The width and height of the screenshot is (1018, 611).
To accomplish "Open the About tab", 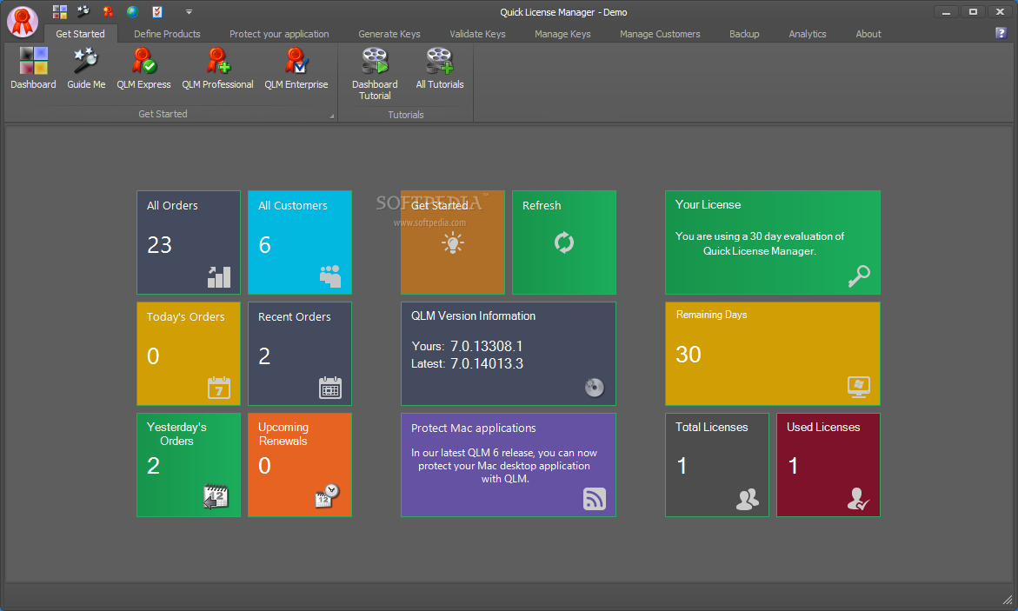I will point(868,34).
